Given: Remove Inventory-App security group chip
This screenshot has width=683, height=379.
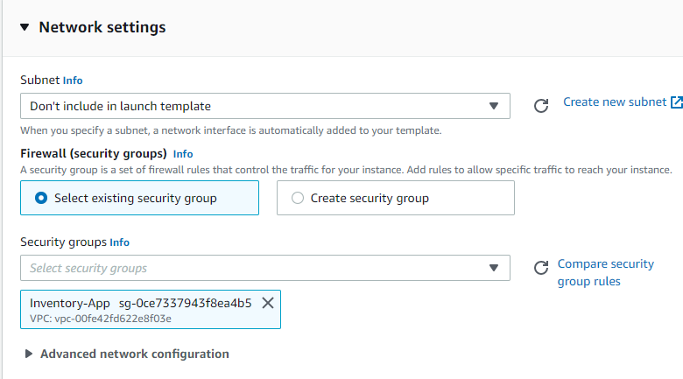Looking at the screenshot, I should click(x=268, y=303).
